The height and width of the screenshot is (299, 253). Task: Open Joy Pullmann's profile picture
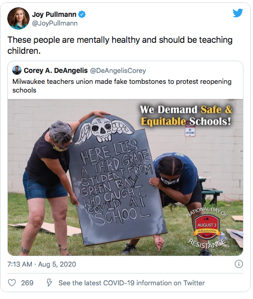19,18
